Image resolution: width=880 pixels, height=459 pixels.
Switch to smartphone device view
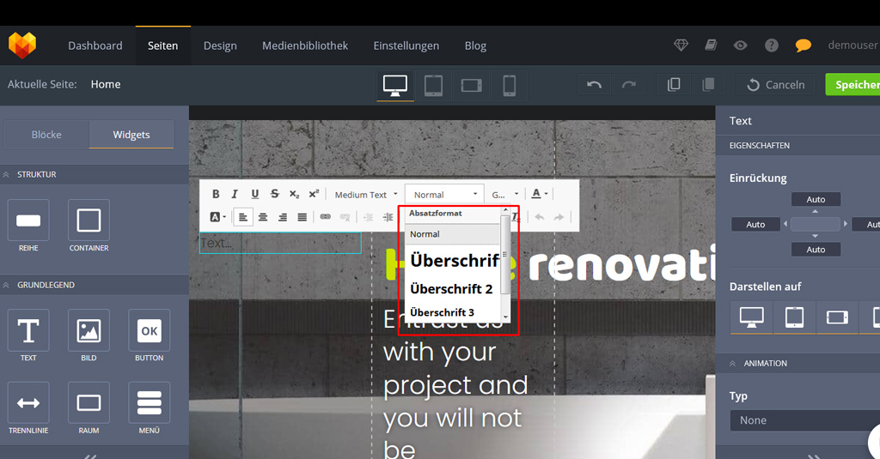click(x=509, y=84)
